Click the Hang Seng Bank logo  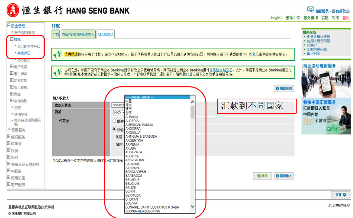pyautogui.click(x=13, y=10)
